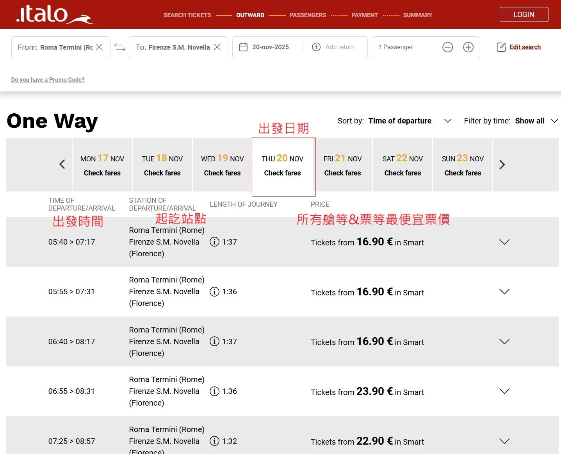Expand fares for the 07:25 > 08:57 train
Image resolution: width=561 pixels, height=454 pixels.
pyautogui.click(x=504, y=441)
